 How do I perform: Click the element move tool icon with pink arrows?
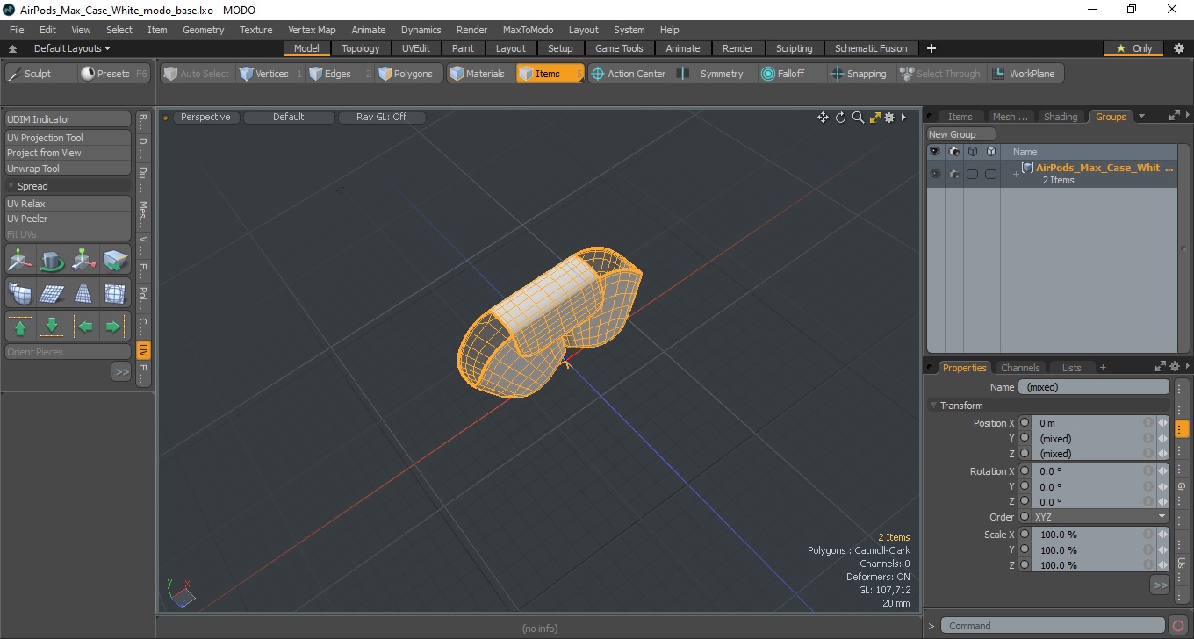pos(83,260)
